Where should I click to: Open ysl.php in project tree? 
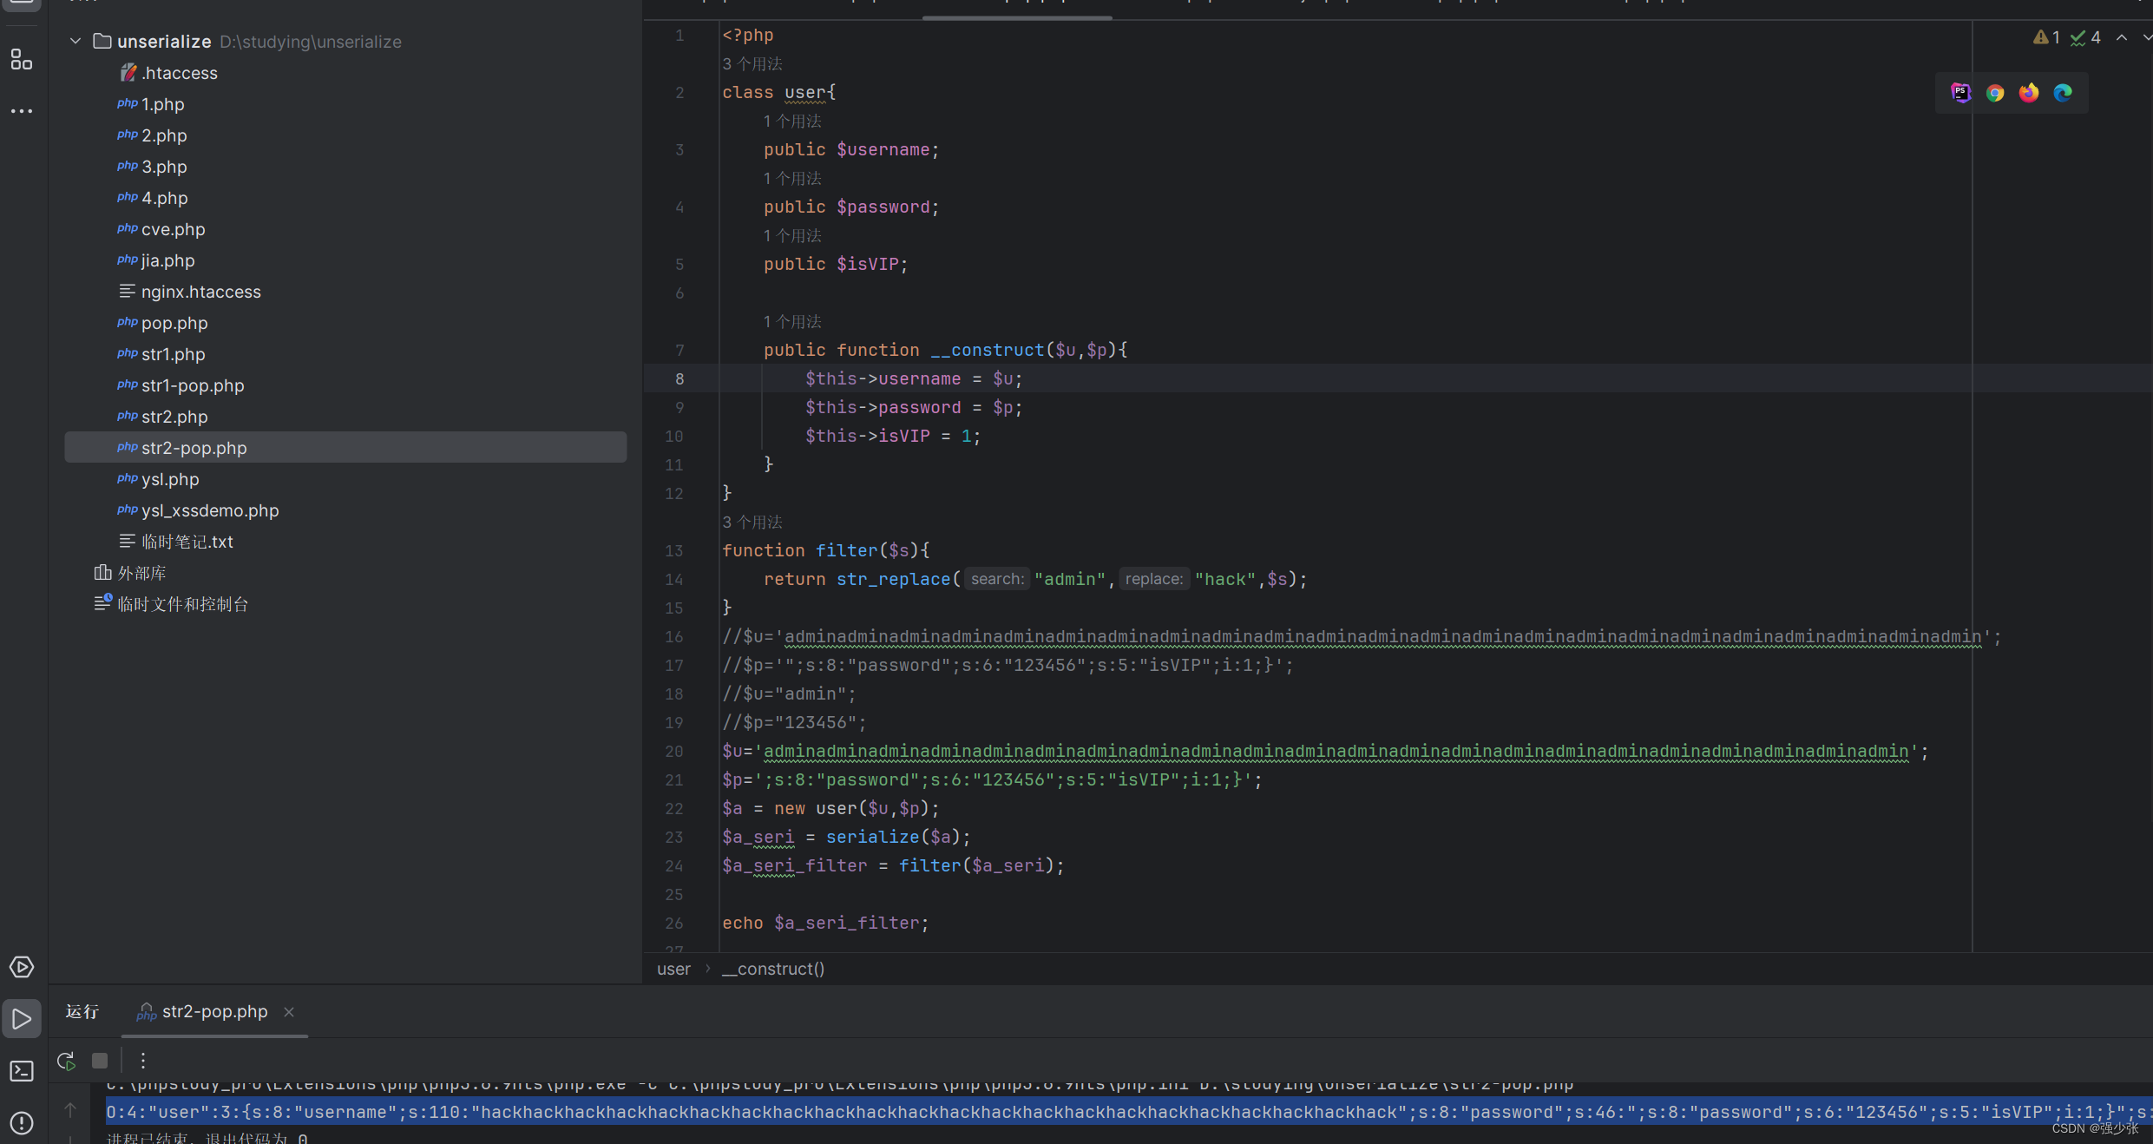click(170, 479)
